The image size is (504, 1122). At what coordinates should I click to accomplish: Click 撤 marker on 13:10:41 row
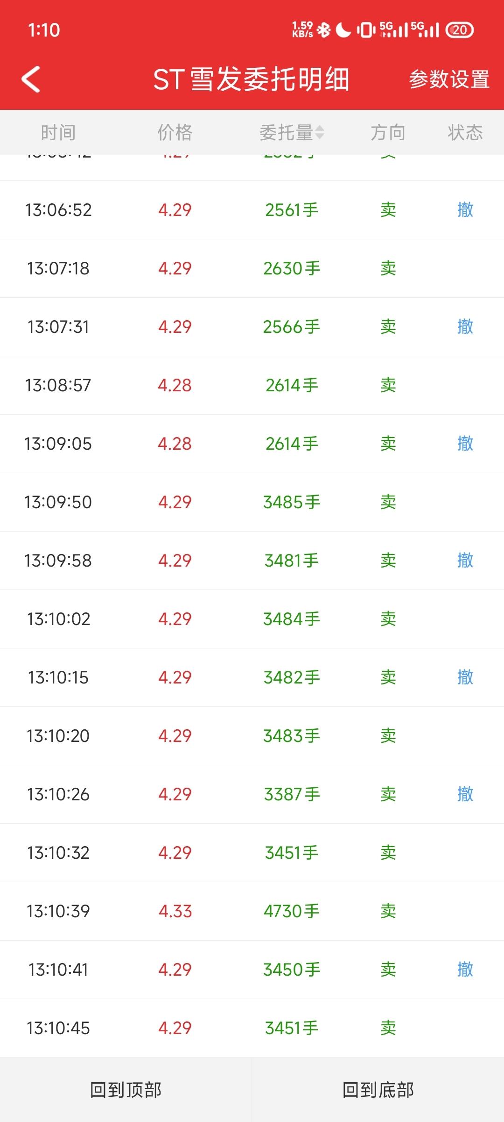(465, 969)
